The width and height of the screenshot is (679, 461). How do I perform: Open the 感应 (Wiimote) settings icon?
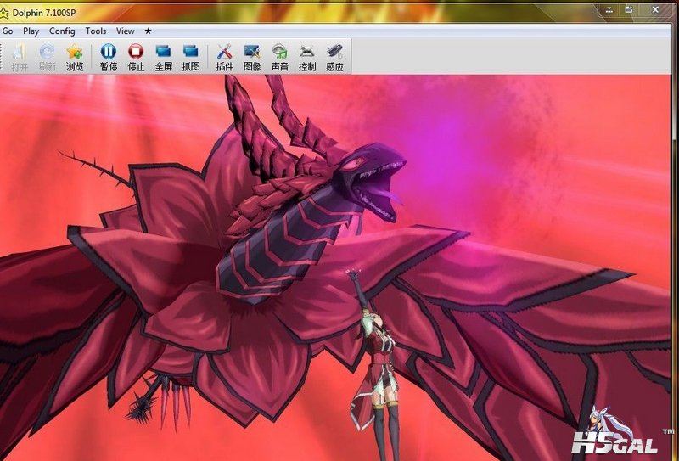point(334,57)
